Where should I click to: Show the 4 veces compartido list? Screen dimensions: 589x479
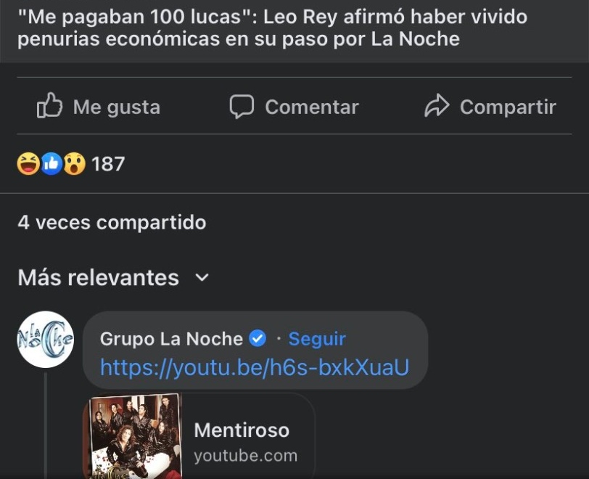[x=112, y=222]
